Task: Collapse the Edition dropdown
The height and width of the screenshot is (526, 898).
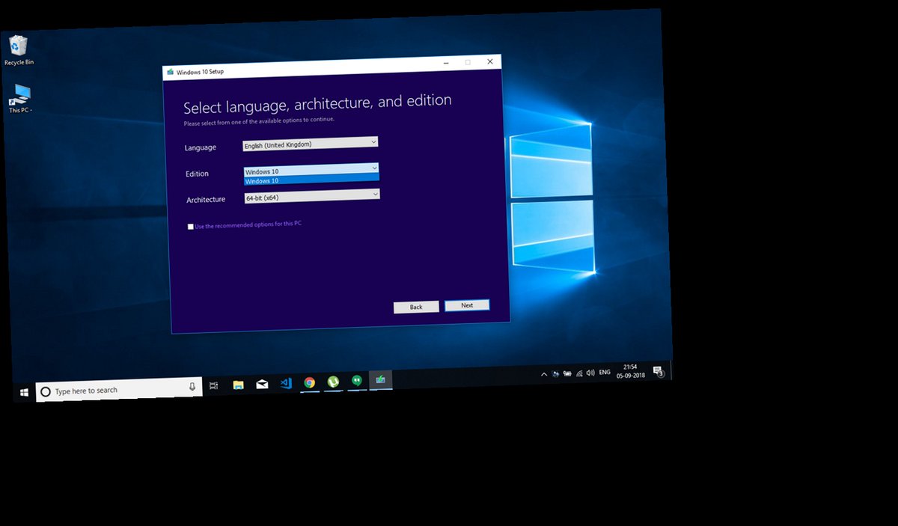Action: pyautogui.click(x=311, y=170)
